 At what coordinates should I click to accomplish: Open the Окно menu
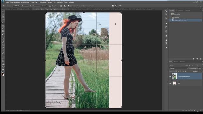[x=66, y=2]
